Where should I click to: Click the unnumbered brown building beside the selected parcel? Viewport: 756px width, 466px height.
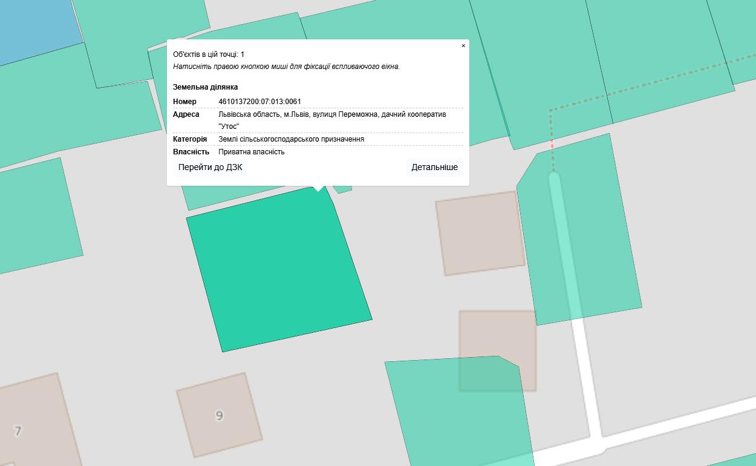[480, 233]
